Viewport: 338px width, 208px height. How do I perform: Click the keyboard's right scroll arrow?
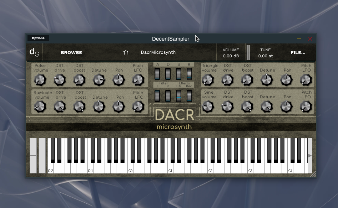click(310, 156)
